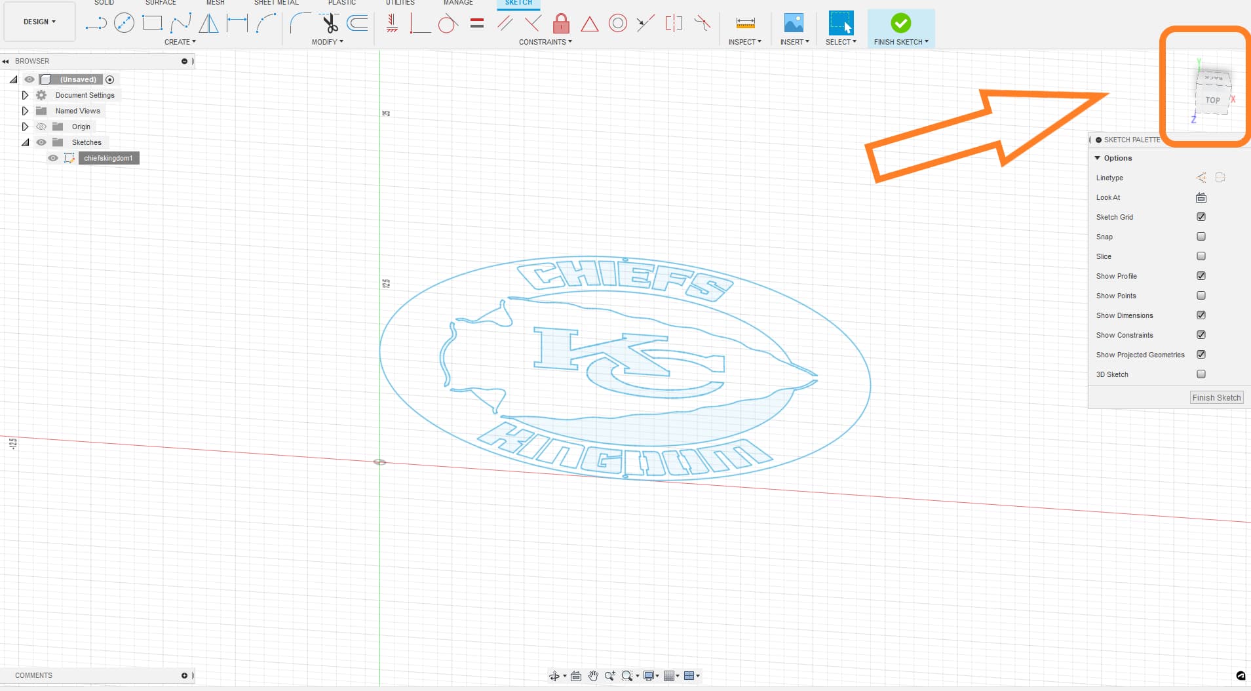Collapse the Options section in Sketch Palette
Image resolution: width=1251 pixels, height=691 pixels.
pos(1098,158)
